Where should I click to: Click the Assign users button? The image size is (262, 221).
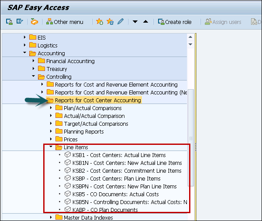(x=223, y=22)
